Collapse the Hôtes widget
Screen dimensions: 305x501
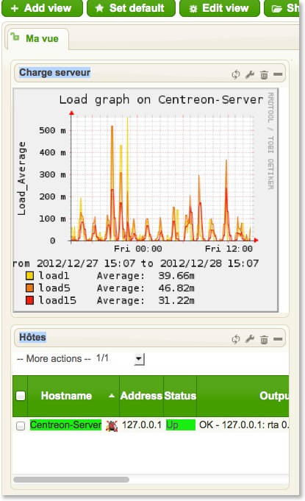point(278,338)
